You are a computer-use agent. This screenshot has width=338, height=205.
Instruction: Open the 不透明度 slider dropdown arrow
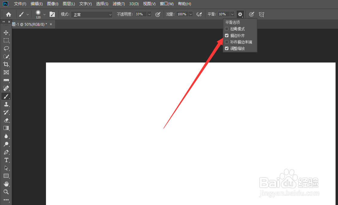coord(149,14)
